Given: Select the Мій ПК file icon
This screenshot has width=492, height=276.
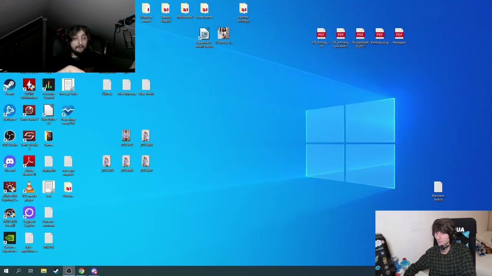Looking at the screenshot, I should click(x=48, y=241).
